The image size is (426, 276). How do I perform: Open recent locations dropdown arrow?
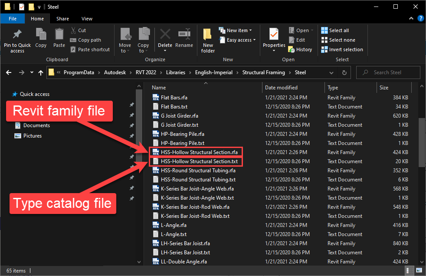(x=32, y=72)
